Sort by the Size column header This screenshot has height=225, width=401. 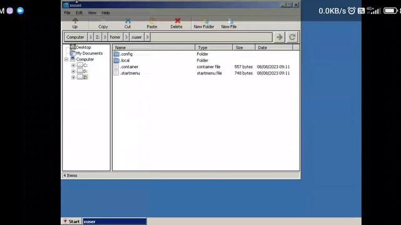pyautogui.click(x=244, y=47)
